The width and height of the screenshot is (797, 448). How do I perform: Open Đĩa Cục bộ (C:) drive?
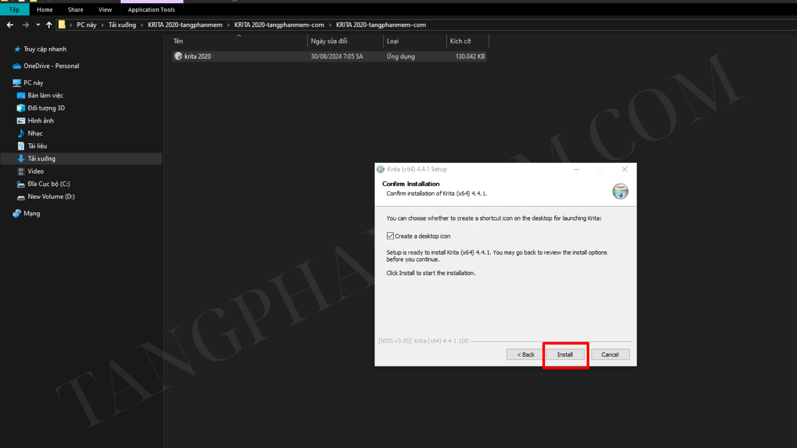click(49, 184)
